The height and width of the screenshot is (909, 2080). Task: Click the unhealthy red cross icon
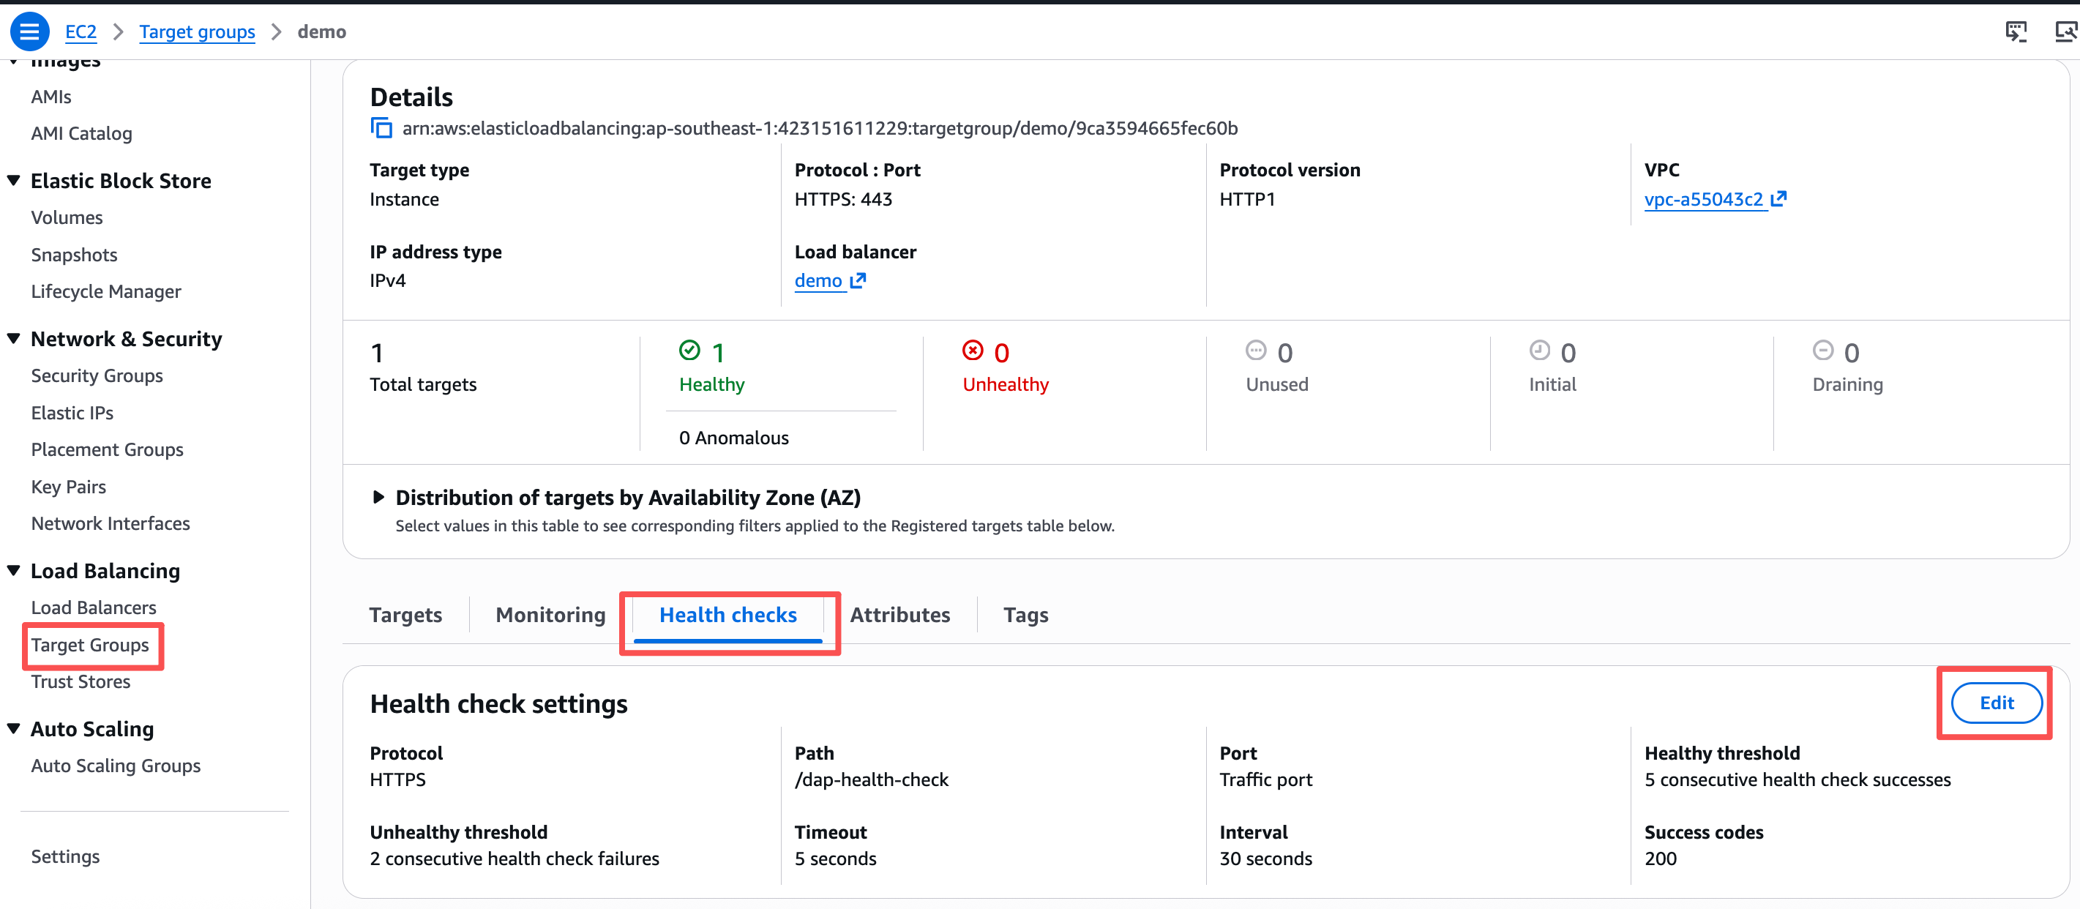coord(973,351)
